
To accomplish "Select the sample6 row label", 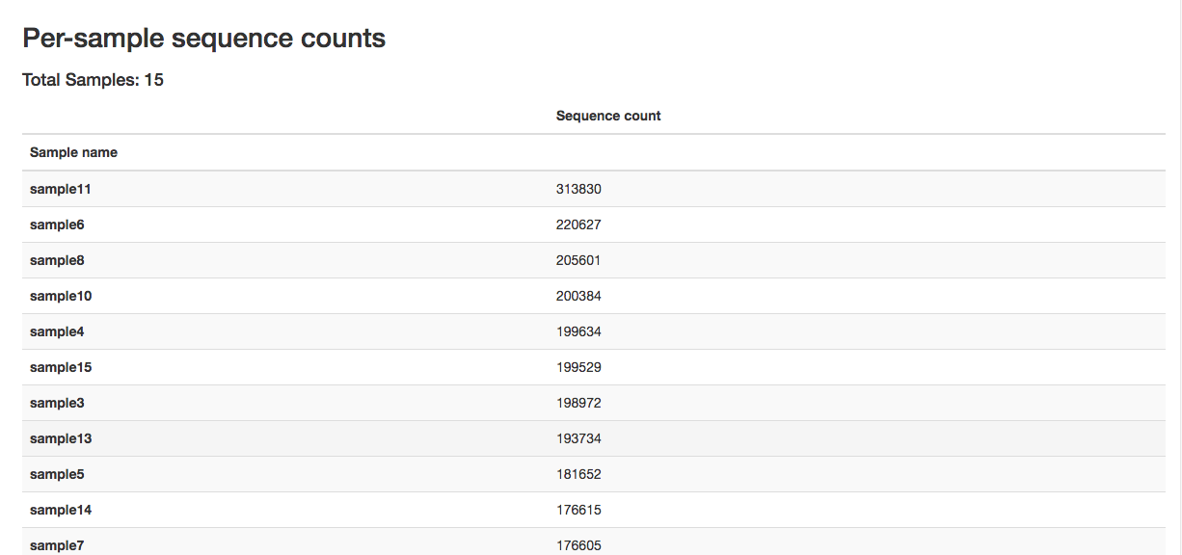I will (57, 225).
